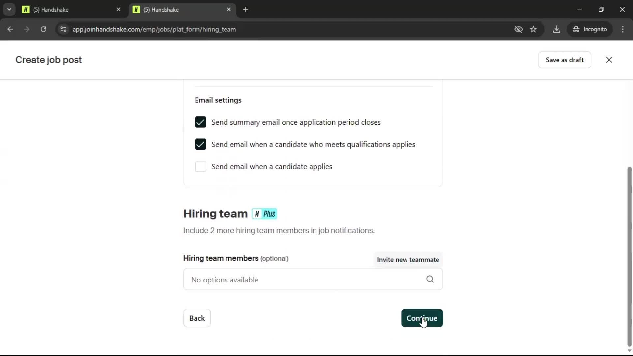Bookmark this page with the star icon

533,29
